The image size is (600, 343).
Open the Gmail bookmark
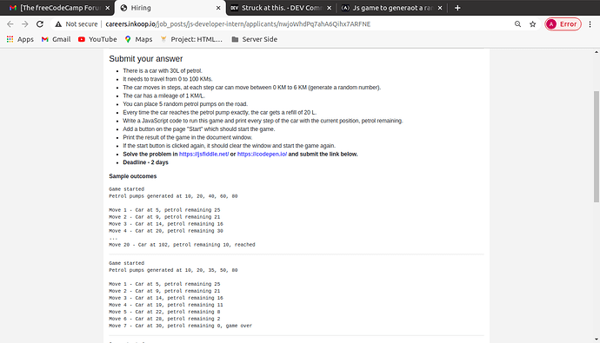(x=57, y=39)
